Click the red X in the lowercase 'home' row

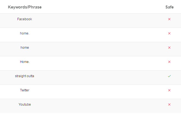pyautogui.click(x=169, y=48)
